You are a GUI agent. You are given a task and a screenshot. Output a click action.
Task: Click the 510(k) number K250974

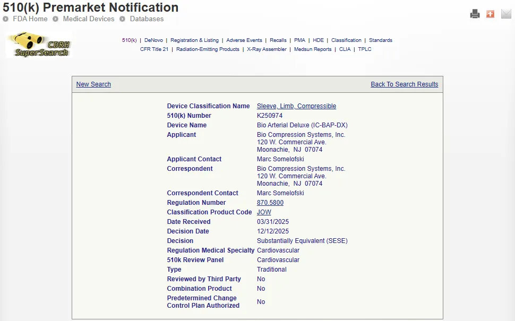pyautogui.click(x=270, y=116)
